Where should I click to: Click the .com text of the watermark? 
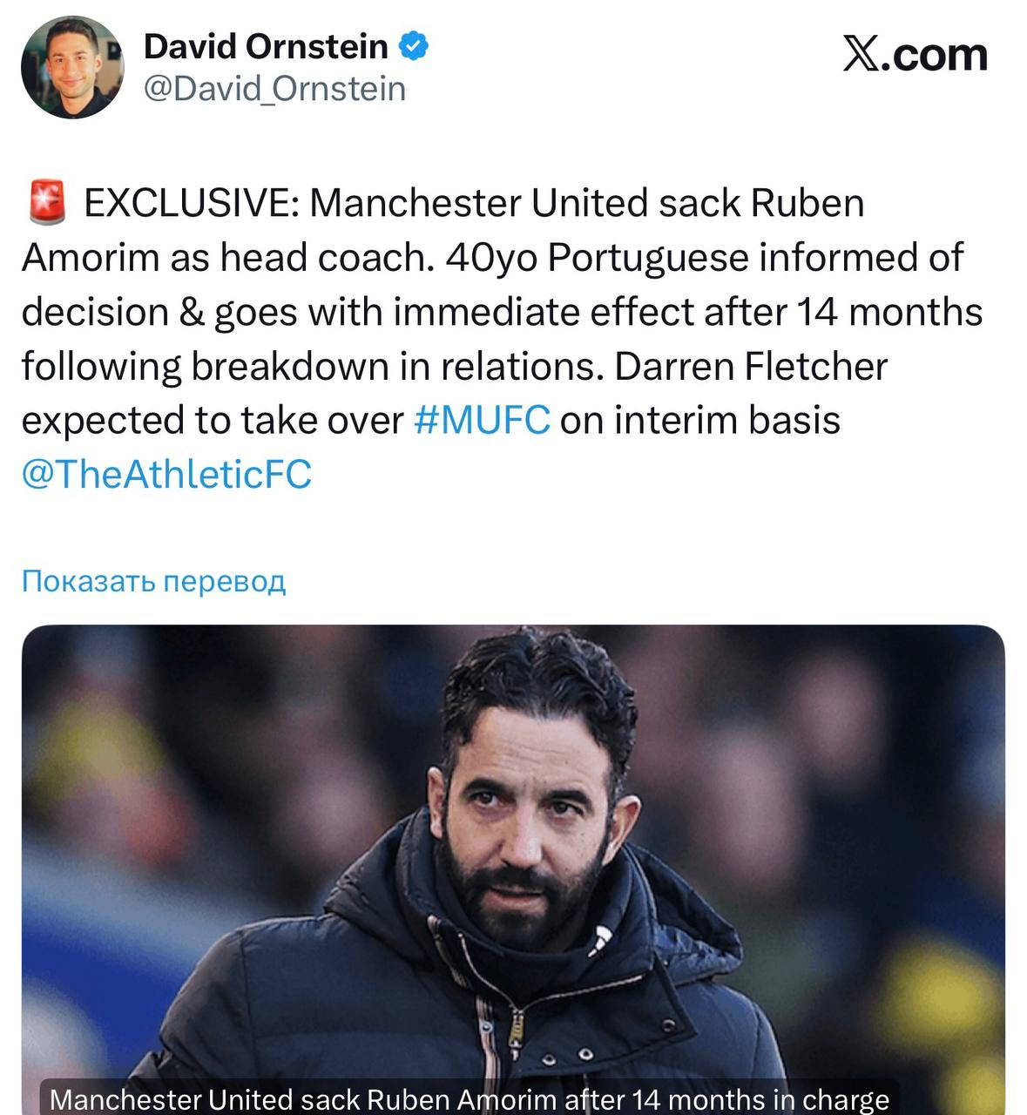coord(935,55)
